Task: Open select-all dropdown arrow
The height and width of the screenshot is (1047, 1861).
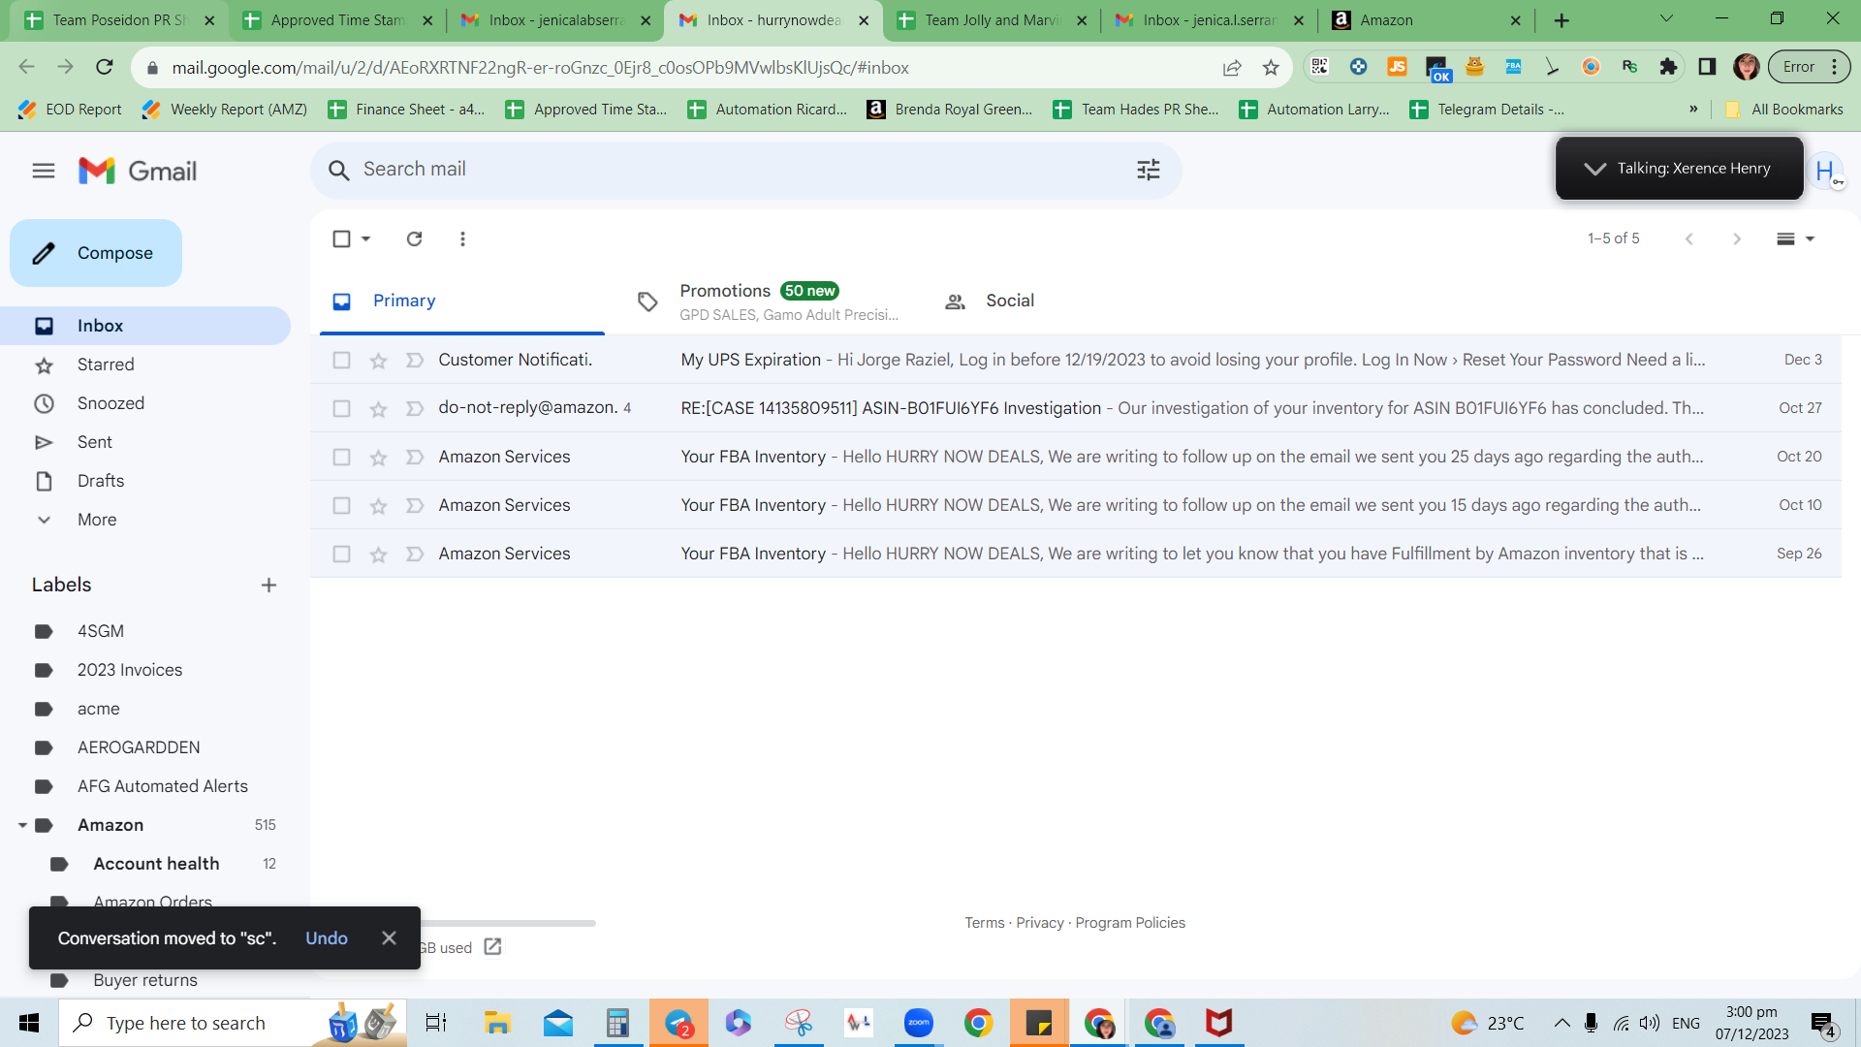Action: pyautogui.click(x=366, y=238)
